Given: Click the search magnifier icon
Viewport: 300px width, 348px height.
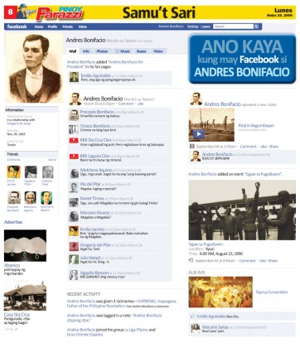Looking at the screenshot, I should (x=257, y=27).
